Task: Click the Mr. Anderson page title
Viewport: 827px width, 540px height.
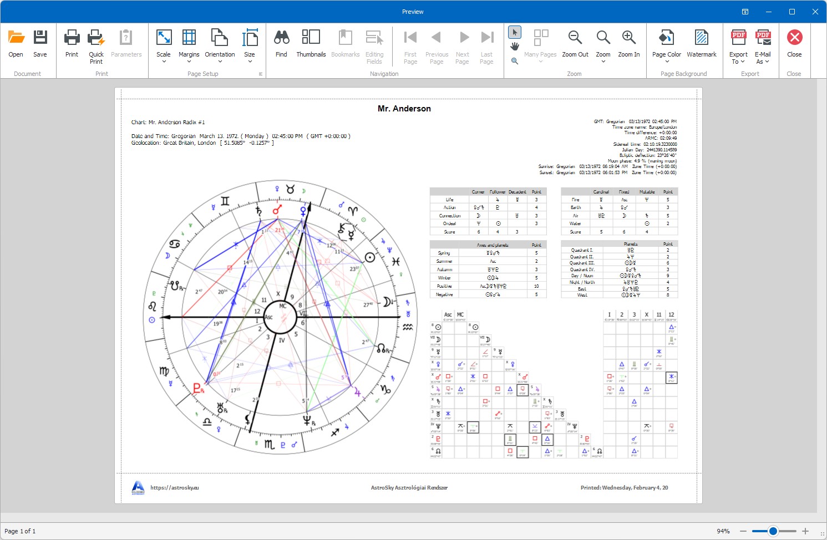Action: click(x=404, y=109)
